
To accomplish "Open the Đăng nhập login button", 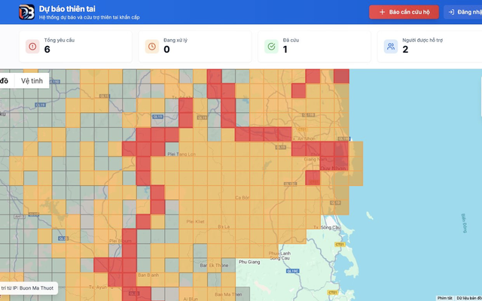I will tap(463, 12).
